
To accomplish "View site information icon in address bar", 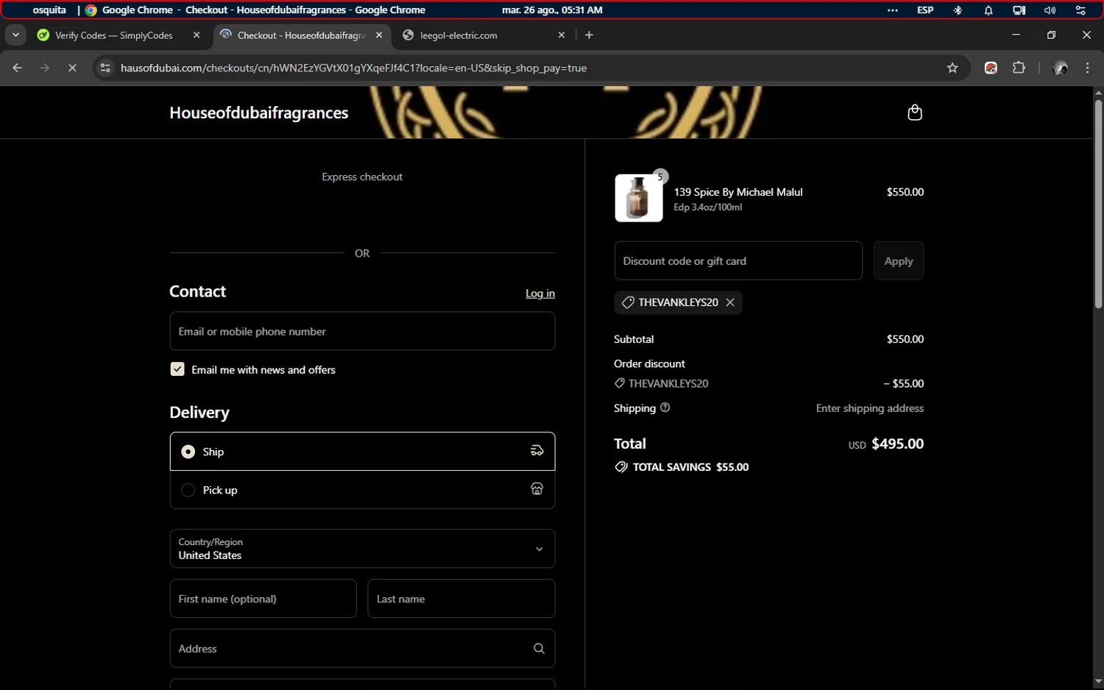I will [105, 68].
